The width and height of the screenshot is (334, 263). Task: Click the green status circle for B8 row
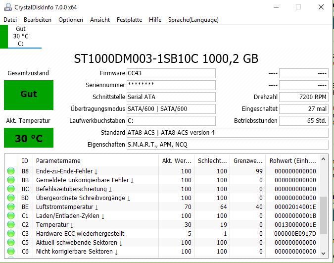[11, 171]
